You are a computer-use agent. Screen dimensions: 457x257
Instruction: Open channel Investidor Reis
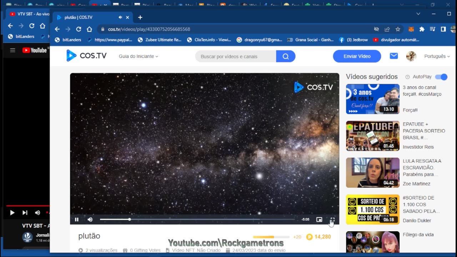[418, 147]
